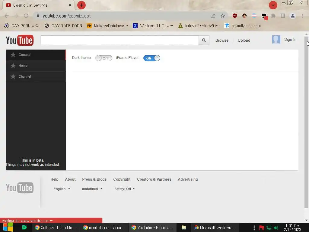Click the volume speaker tray icon
Image resolution: width=309 pixels, height=232 pixels.
pyautogui.click(x=276, y=228)
